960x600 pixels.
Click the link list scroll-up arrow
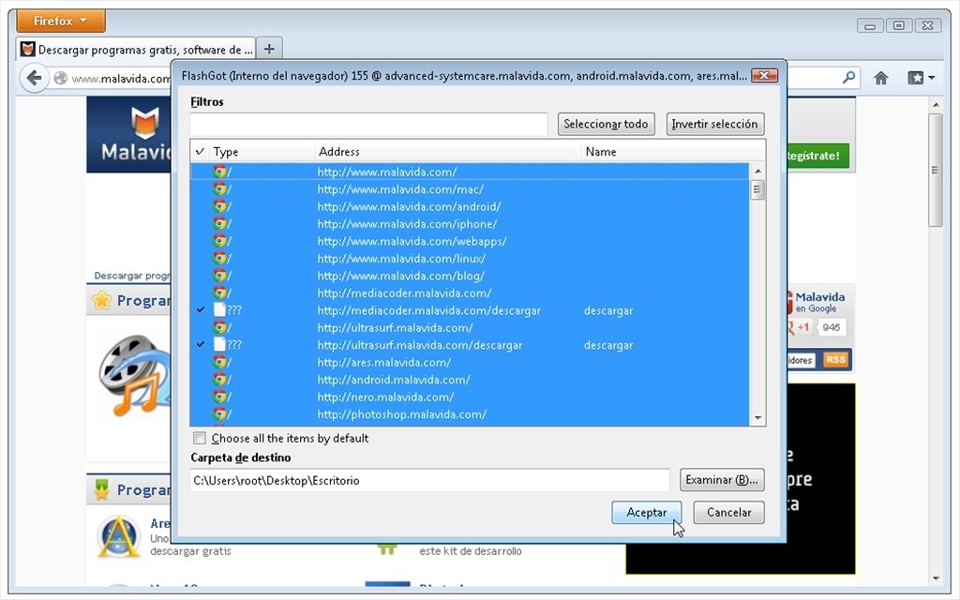click(x=757, y=172)
